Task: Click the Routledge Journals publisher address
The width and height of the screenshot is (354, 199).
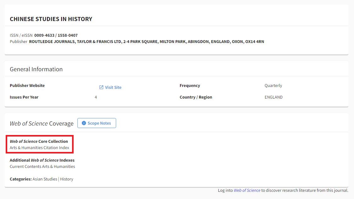Action: point(146,41)
